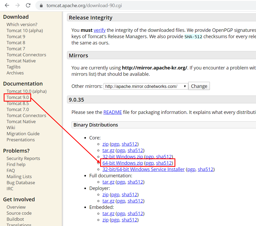The image size is (256, 226).
Task: Open the Presentations link
Action: click(21, 140)
